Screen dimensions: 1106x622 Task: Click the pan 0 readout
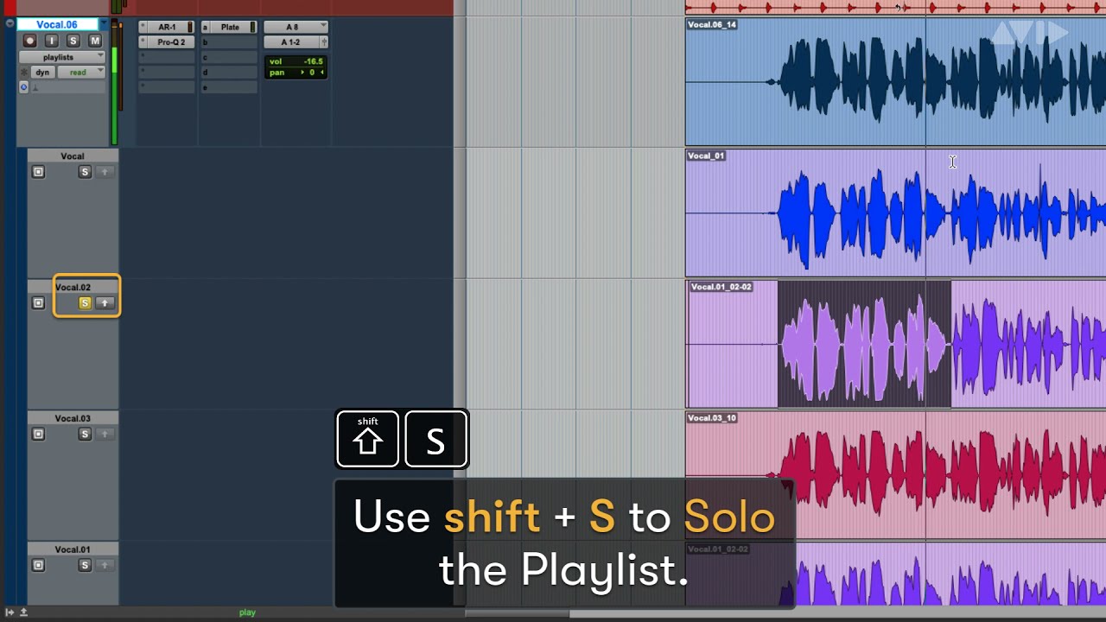coord(296,73)
